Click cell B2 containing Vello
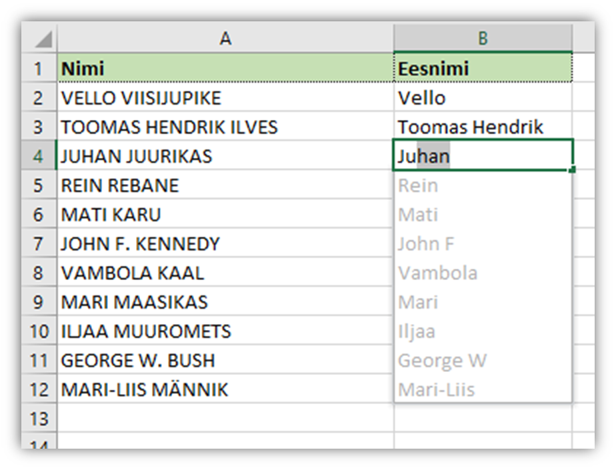 483,98
